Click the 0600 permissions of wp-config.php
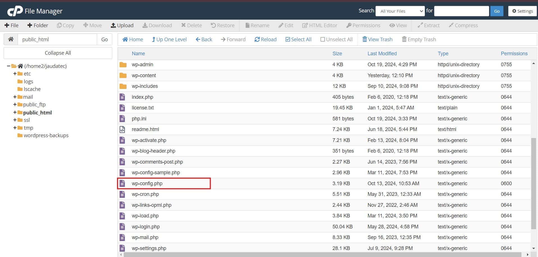The width and height of the screenshot is (538, 257). (506, 183)
